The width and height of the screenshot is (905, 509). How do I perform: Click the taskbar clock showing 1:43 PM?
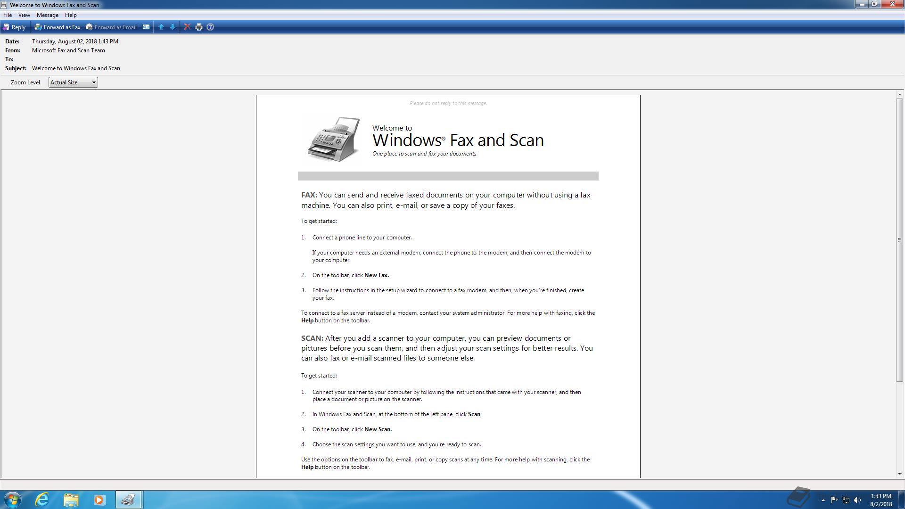point(881,500)
